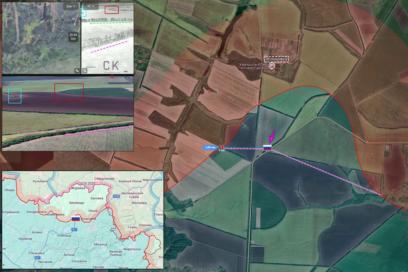Click the Горналь town label

pos(122,238)
